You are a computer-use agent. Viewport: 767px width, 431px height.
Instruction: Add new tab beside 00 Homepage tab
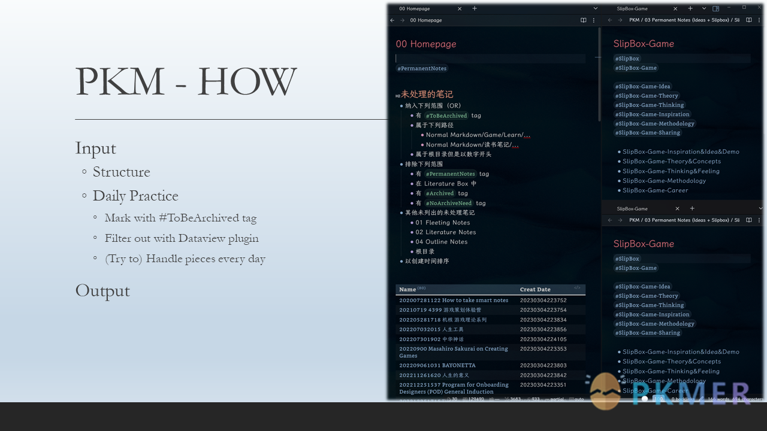tap(475, 8)
